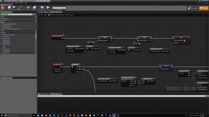The height and width of the screenshot is (117, 209).
Task: Toggle visibility of MousePosition variable
Action: (36, 40)
